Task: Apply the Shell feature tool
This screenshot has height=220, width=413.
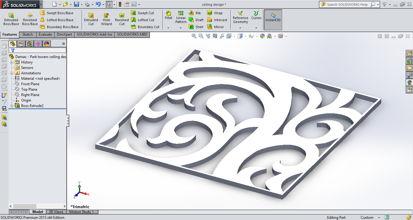Action: tap(196, 27)
